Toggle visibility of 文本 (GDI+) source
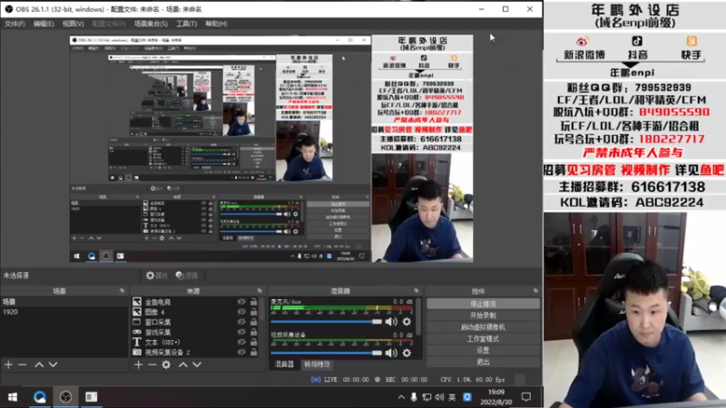Image resolution: width=726 pixels, height=408 pixels. (241, 342)
